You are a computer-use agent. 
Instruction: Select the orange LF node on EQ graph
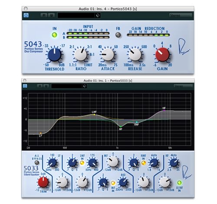(x=41, y=133)
